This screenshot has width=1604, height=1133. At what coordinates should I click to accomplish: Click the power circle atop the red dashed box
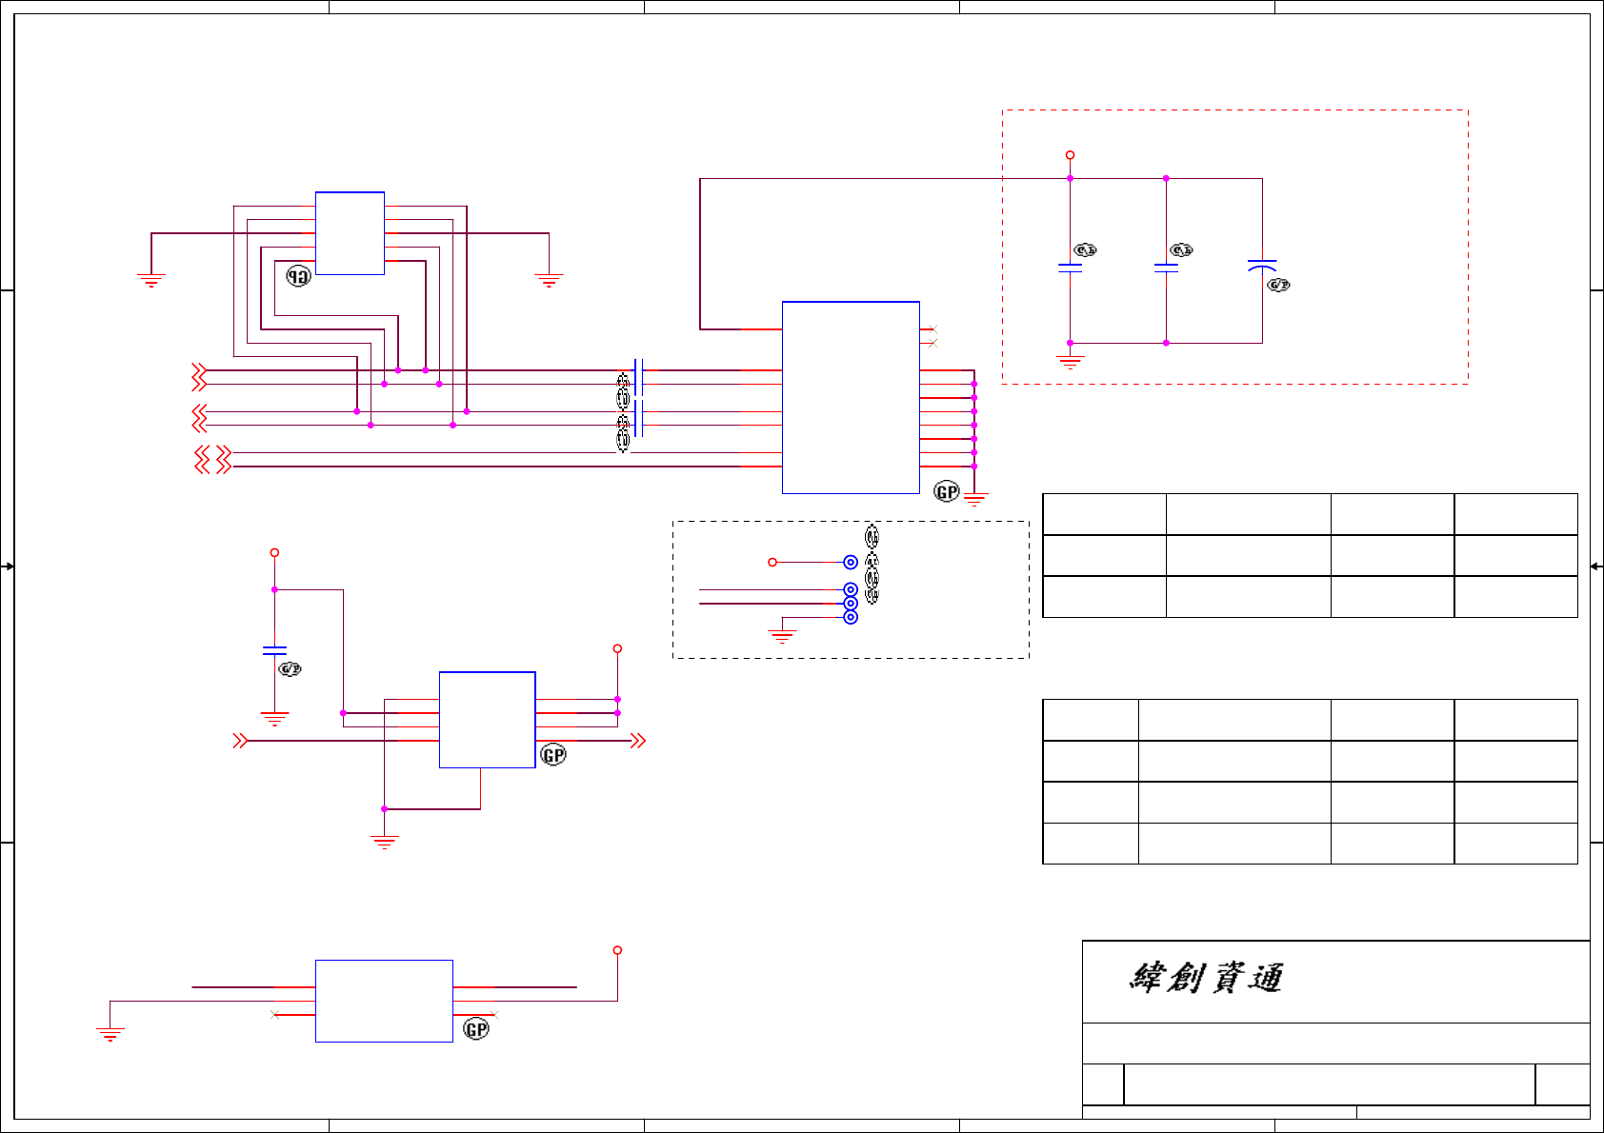(x=1070, y=154)
